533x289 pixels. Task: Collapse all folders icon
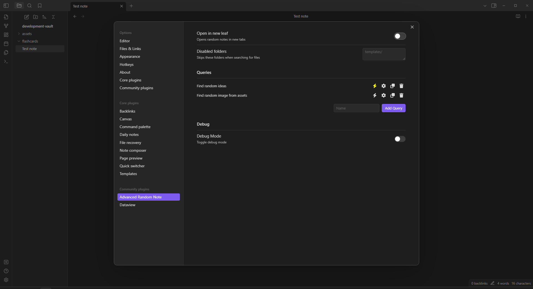pos(53,17)
